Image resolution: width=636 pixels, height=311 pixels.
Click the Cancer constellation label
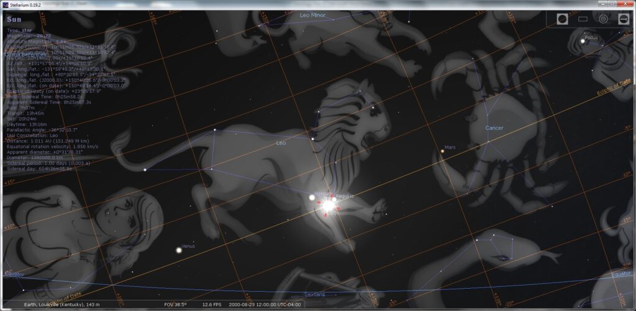click(494, 128)
